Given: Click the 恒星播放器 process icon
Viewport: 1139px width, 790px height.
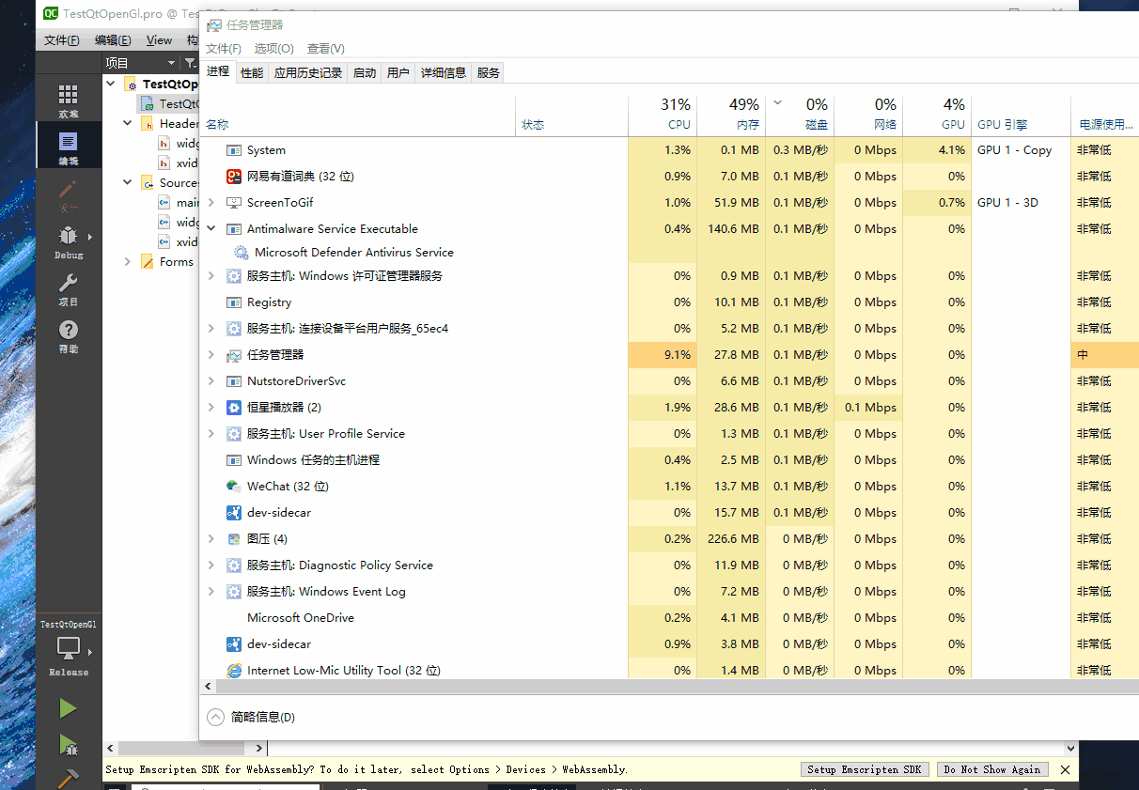Looking at the screenshot, I should click(234, 408).
